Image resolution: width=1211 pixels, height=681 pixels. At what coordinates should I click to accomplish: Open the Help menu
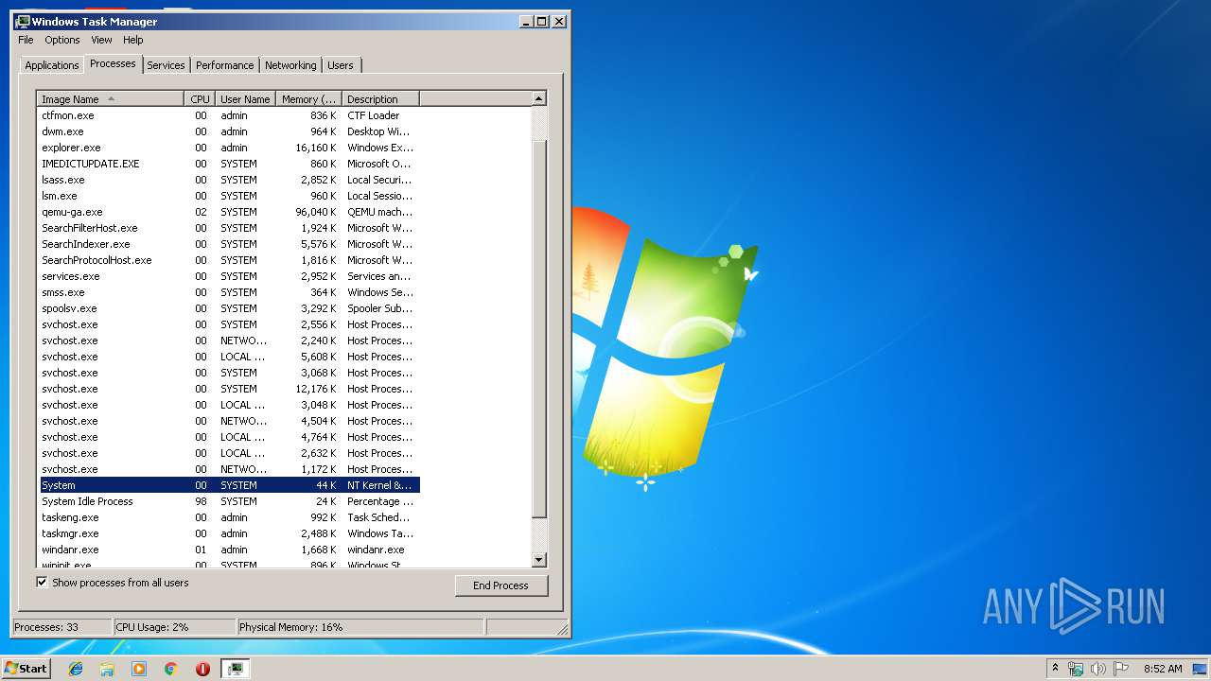pyautogui.click(x=132, y=40)
